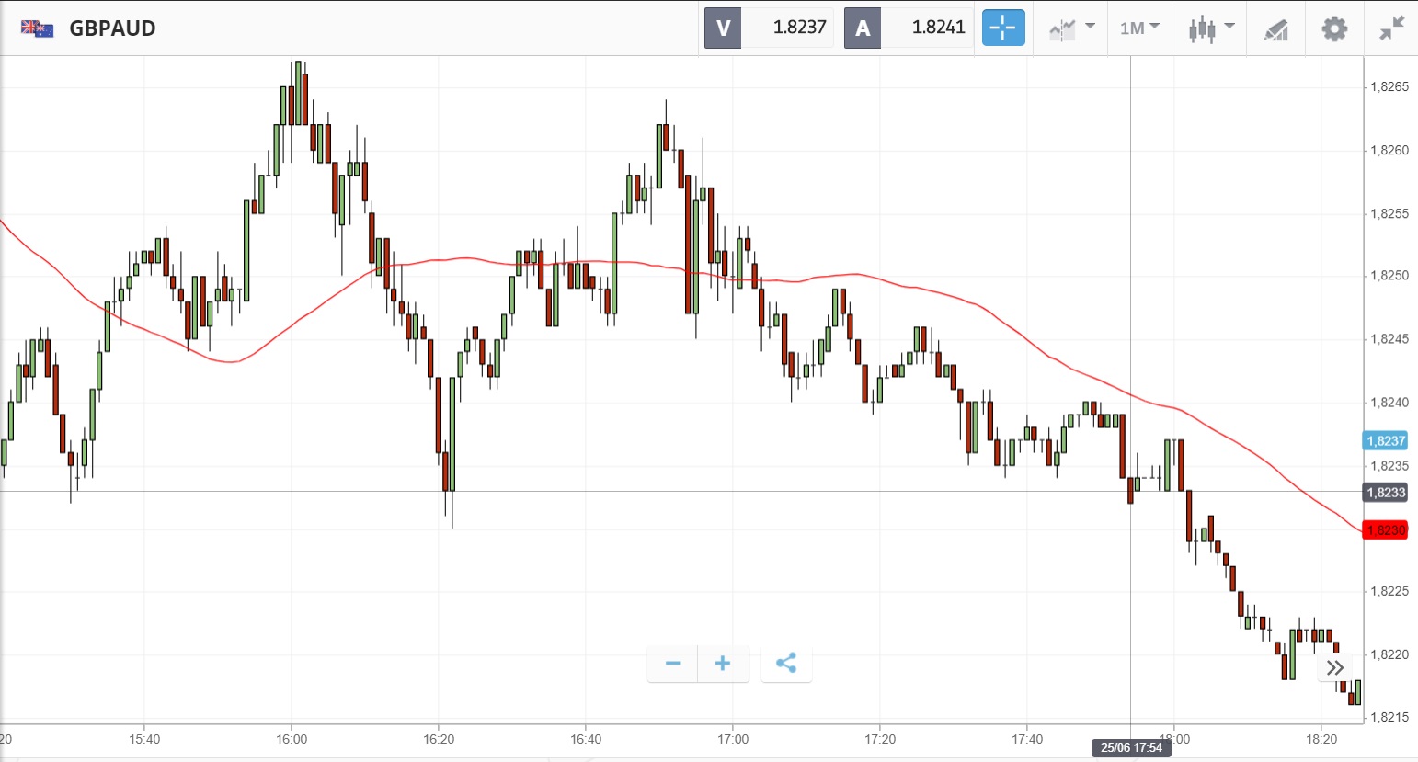
Task: Open the 1M timeframe dropdown
Action: pos(1140,28)
